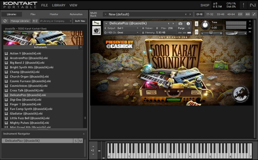The image size is (258, 160).
Task: Open the Multi Rack preset dropdown
Action: (x=105, y=14)
